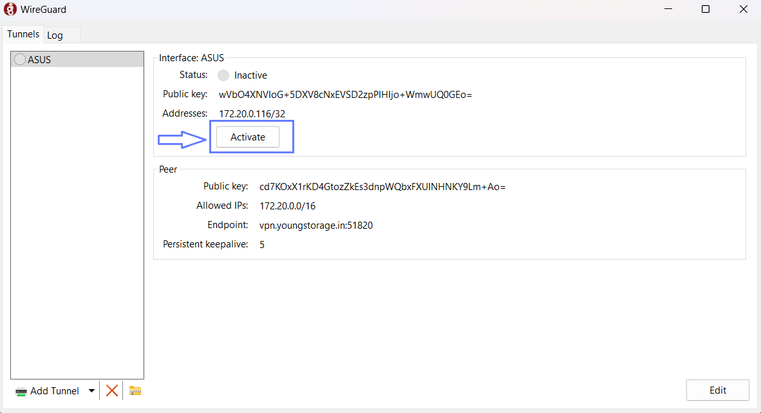Expand the Add Tunnel dropdown arrow
The width and height of the screenshot is (761, 413).
tap(91, 390)
